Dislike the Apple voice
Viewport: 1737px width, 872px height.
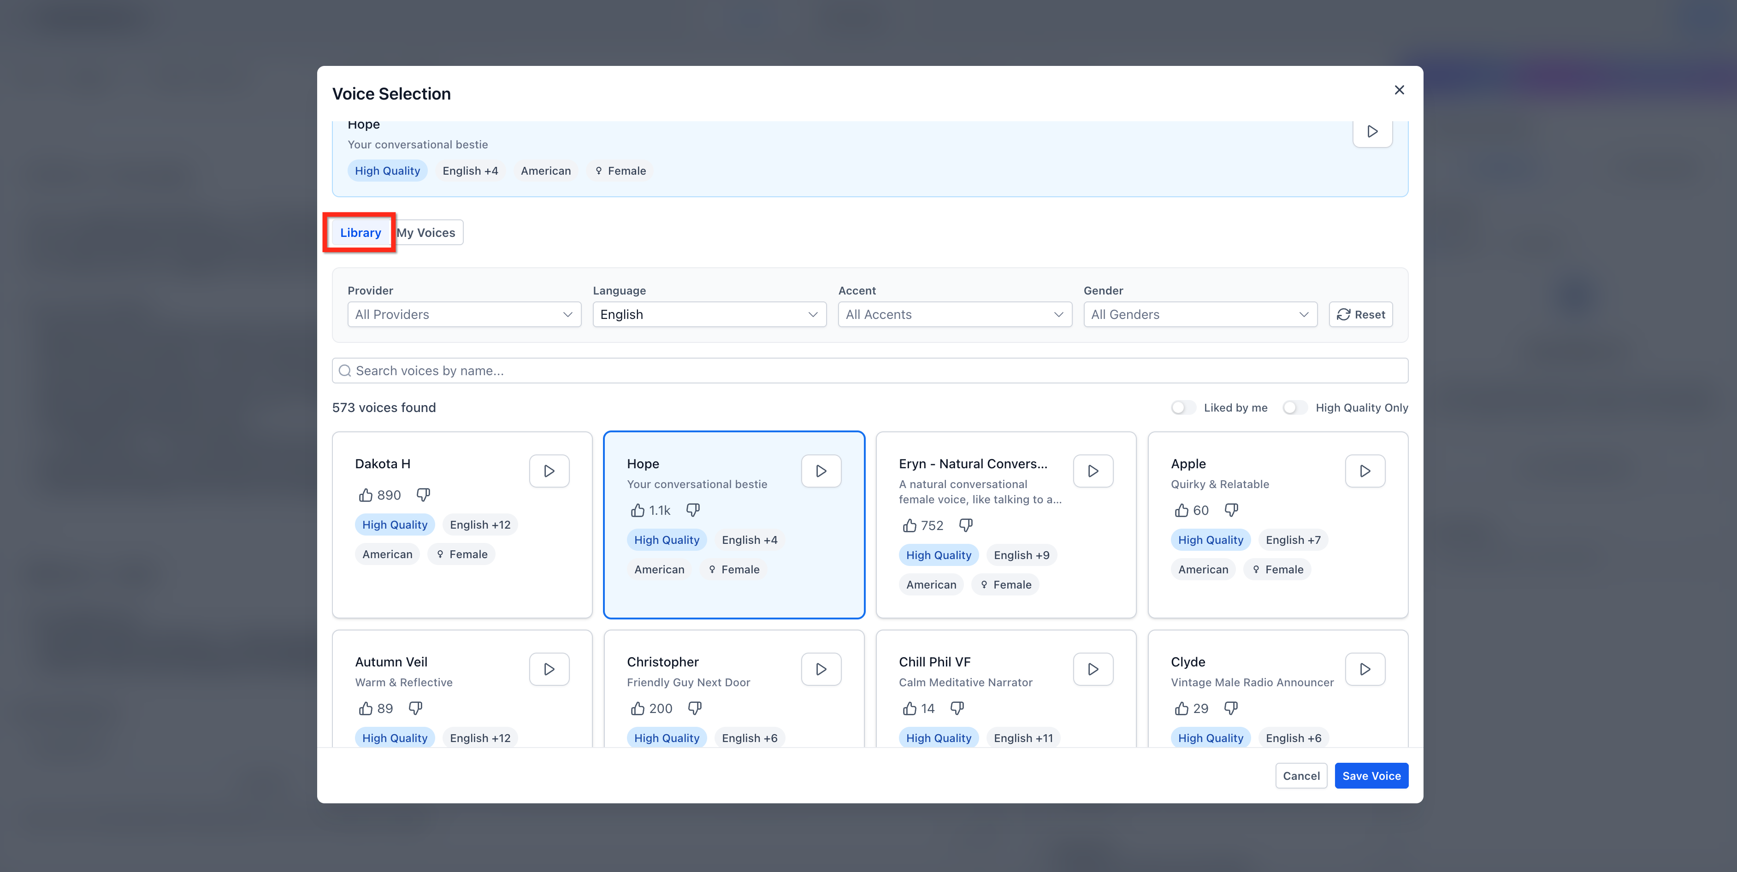[1231, 511]
